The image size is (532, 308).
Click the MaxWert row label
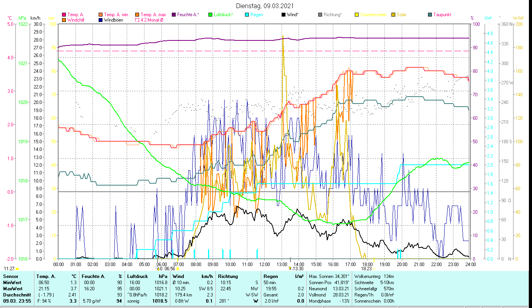click(x=13, y=288)
